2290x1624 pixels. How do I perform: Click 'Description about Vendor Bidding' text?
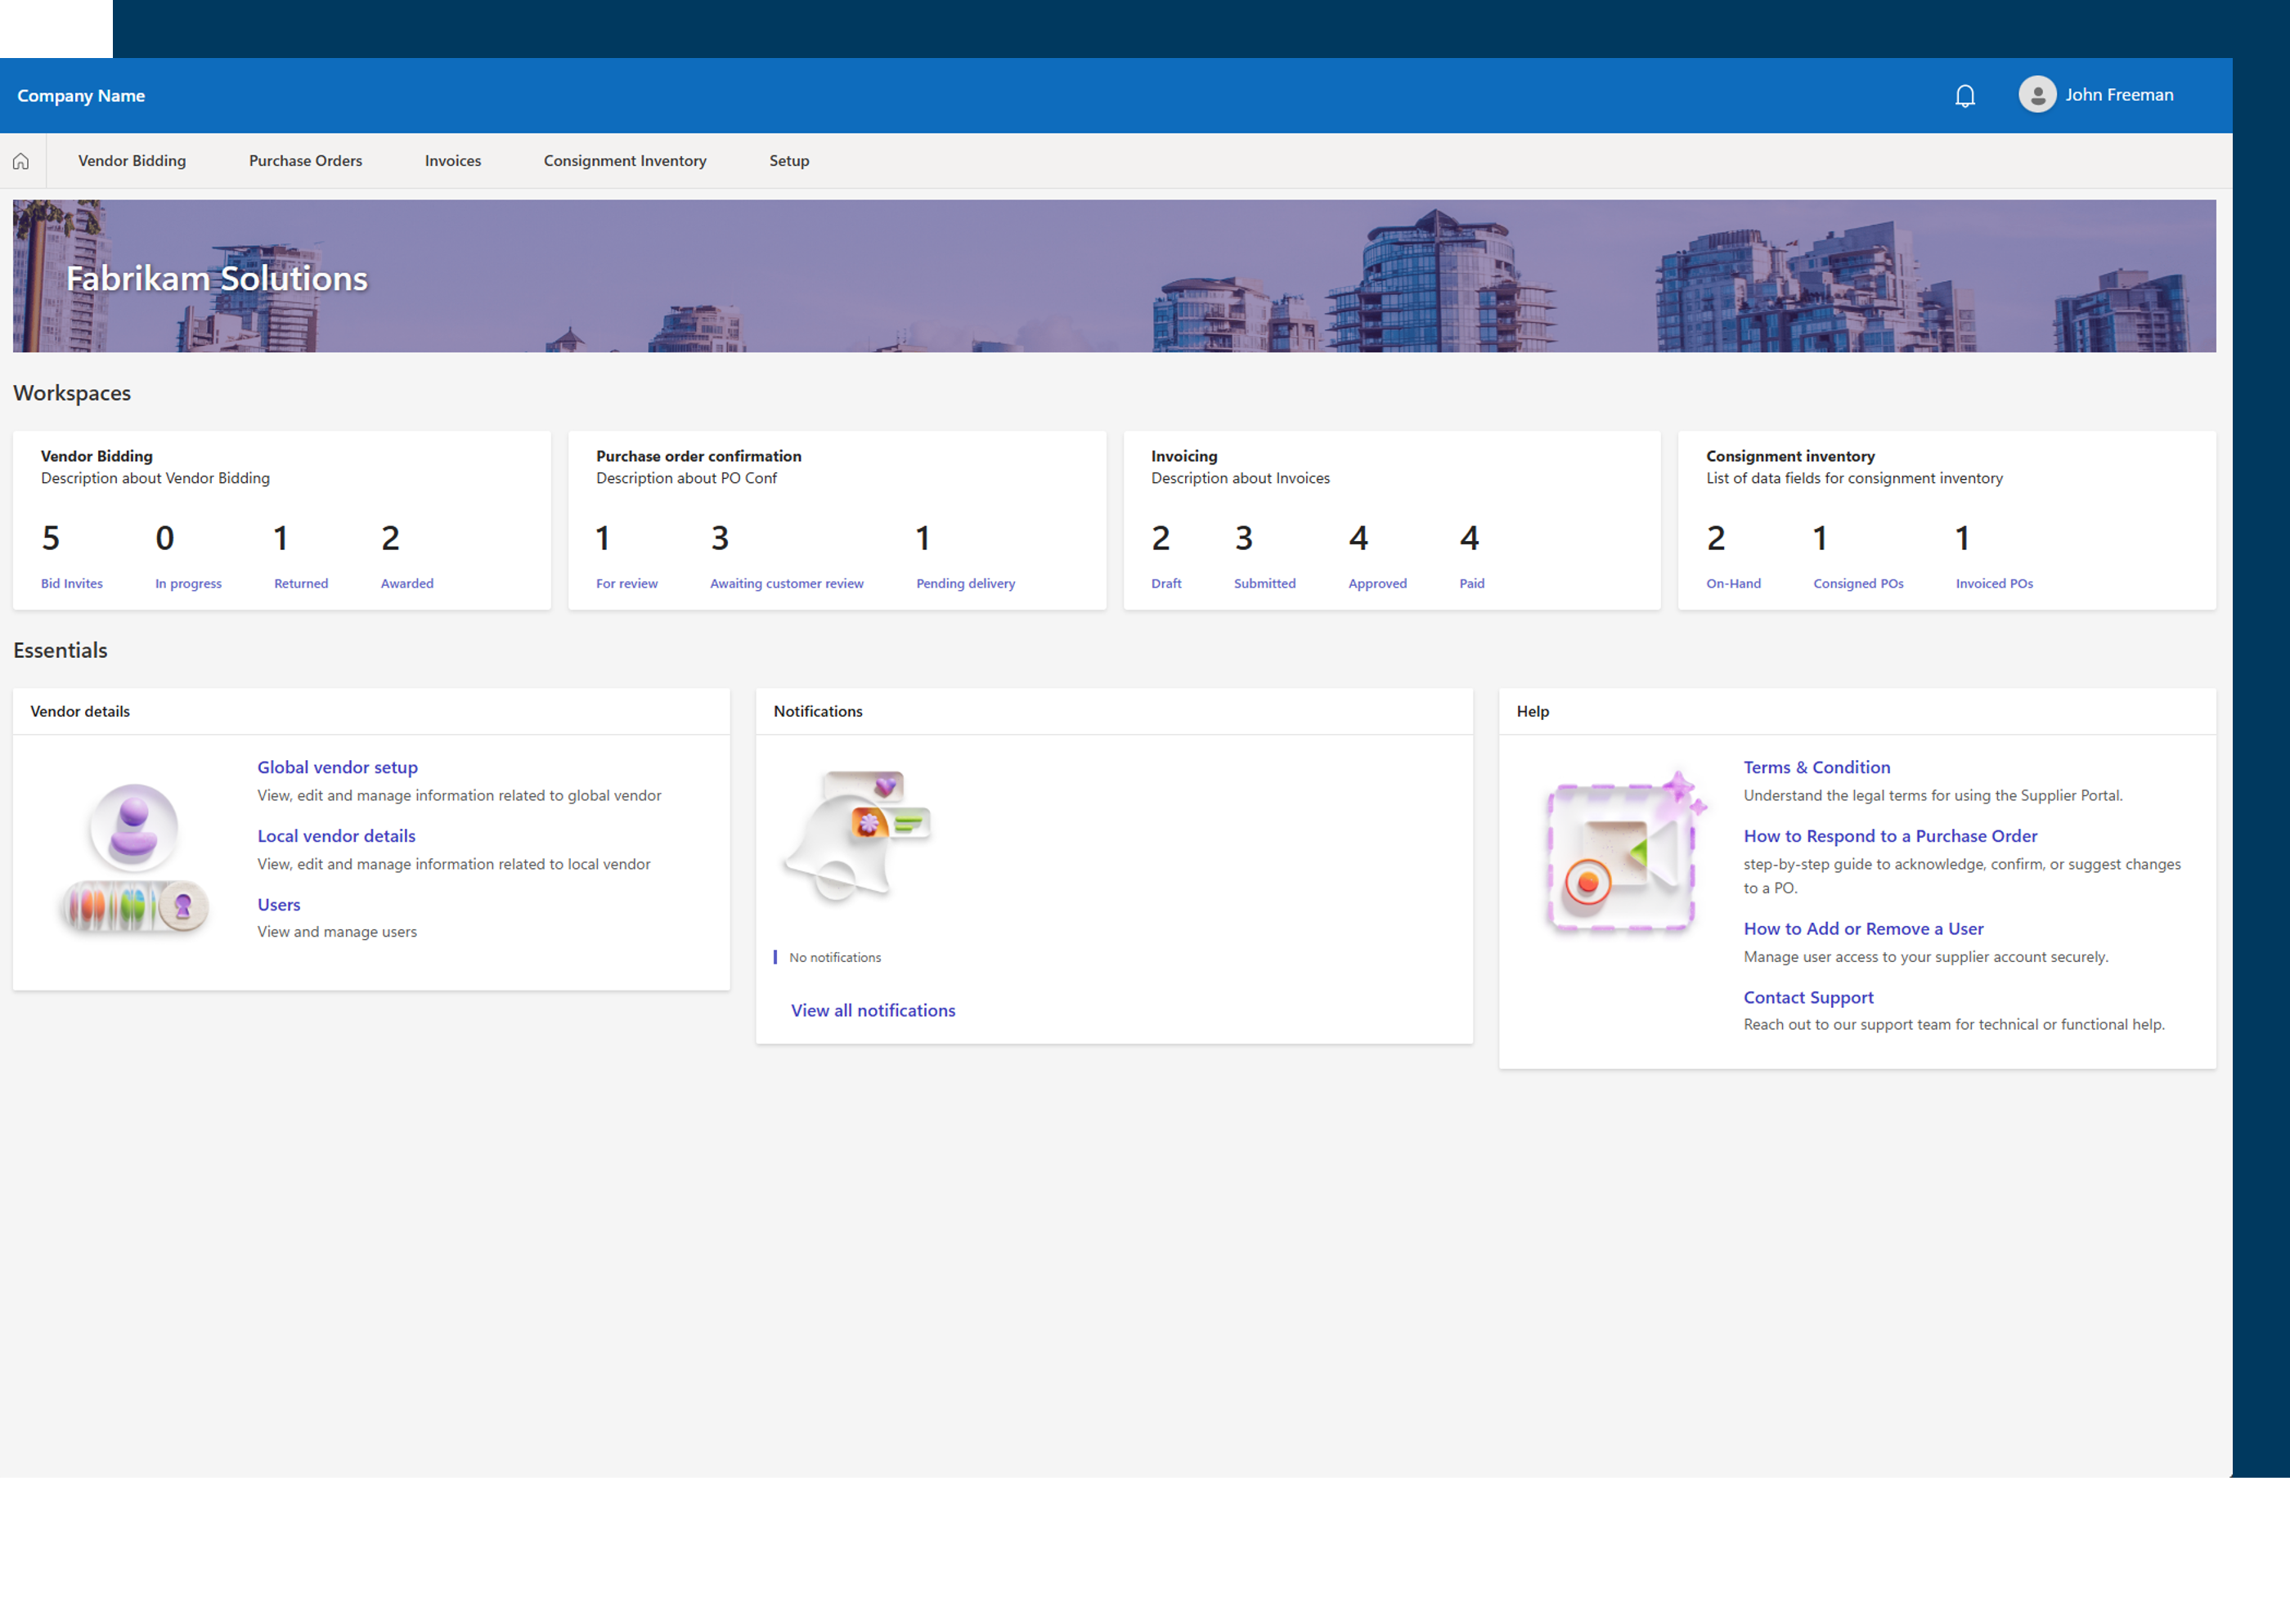click(155, 478)
